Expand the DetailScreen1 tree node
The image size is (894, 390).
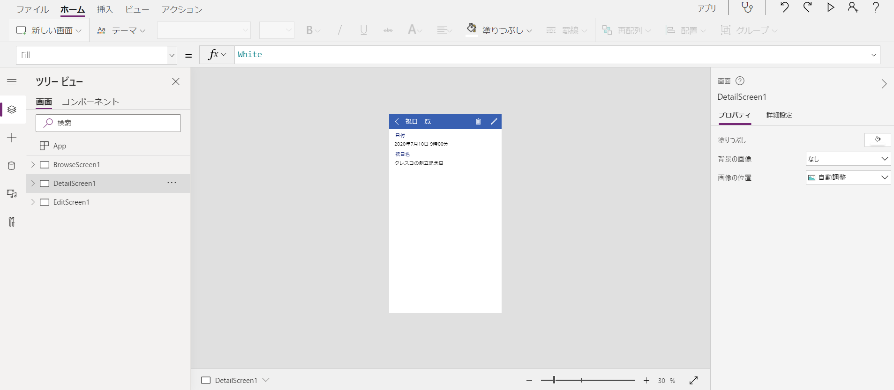(x=33, y=183)
